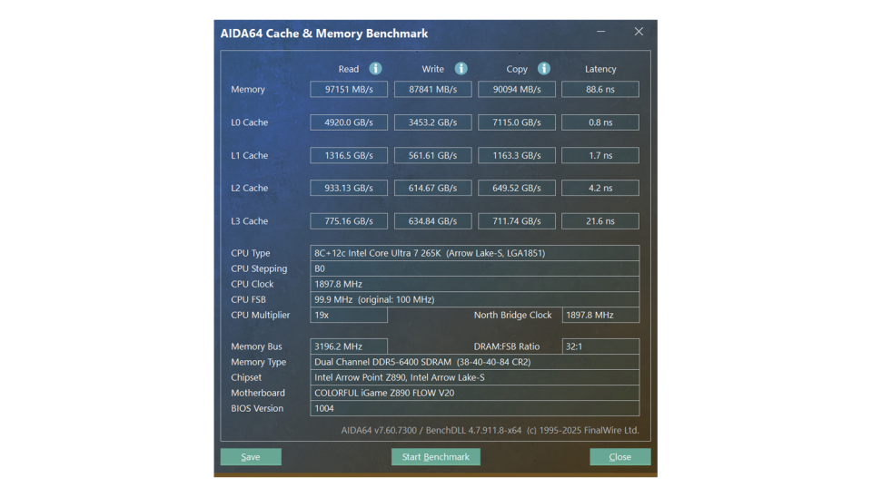Click L0 Cache write 3453.2 GB/s
872x497 pixels.
click(x=432, y=122)
